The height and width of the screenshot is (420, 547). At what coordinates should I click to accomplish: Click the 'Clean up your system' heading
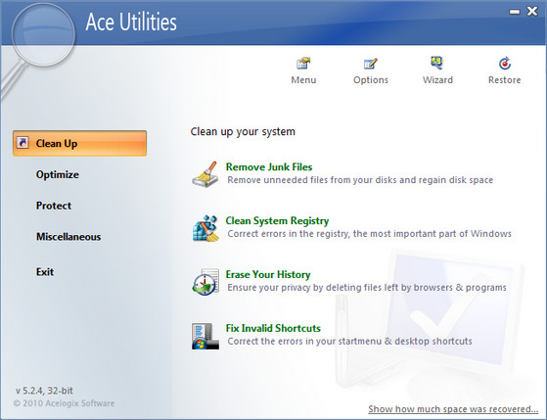click(x=243, y=131)
